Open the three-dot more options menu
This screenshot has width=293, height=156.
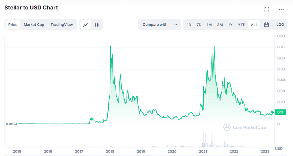tap(281, 9)
